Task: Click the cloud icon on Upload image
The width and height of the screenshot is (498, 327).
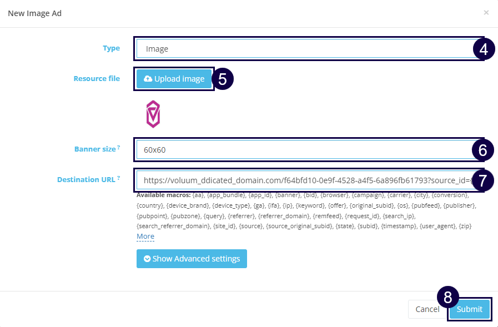Action: click(x=148, y=79)
